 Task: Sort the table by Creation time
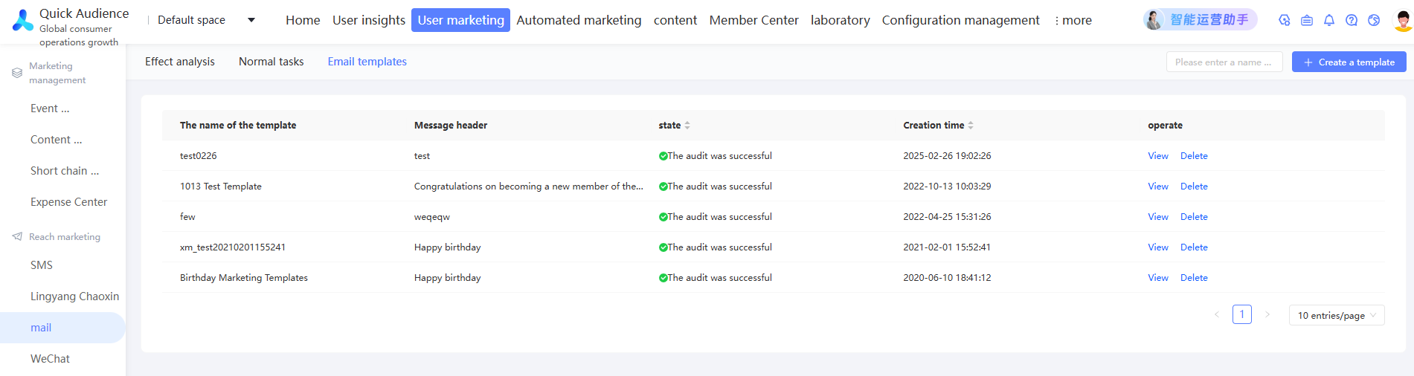[971, 126]
